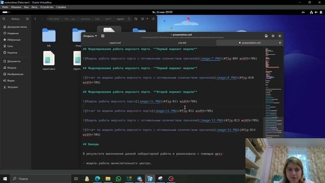Open the text editor hamburger menu
This screenshot has height=183, width=325.
[x=273, y=36]
